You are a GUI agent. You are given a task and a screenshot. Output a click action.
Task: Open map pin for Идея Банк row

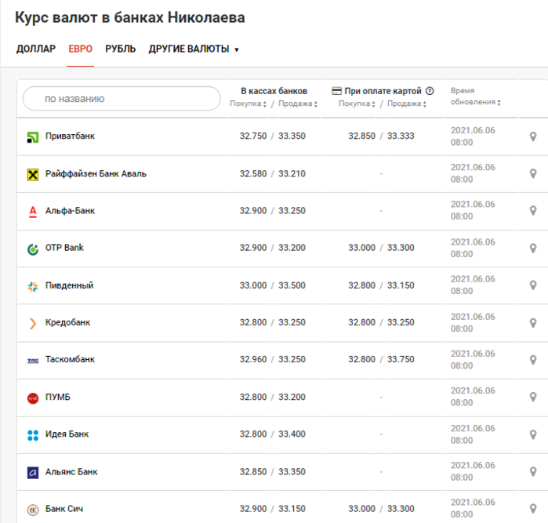(533, 434)
